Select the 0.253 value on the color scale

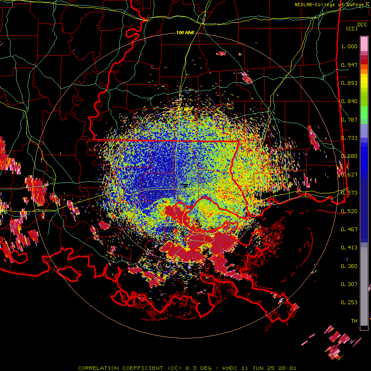pos(349,303)
